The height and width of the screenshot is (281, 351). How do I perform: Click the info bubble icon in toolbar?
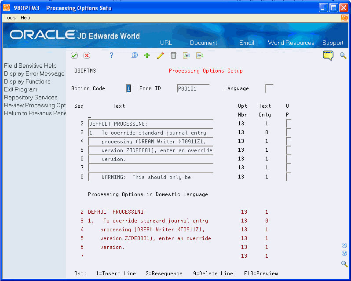134,55
